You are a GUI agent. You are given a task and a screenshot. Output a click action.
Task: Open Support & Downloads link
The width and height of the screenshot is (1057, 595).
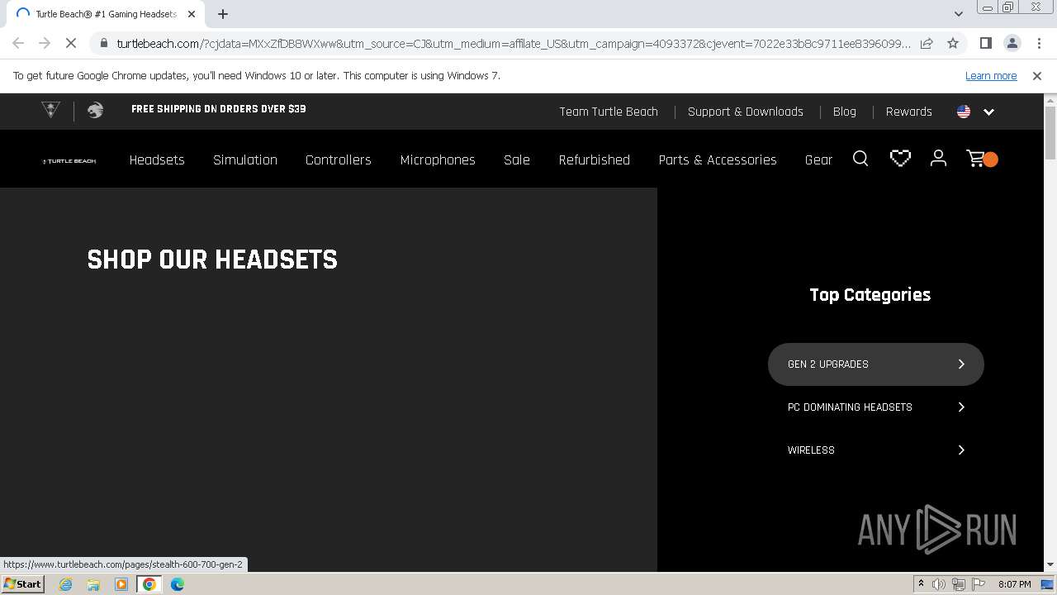pyautogui.click(x=746, y=112)
